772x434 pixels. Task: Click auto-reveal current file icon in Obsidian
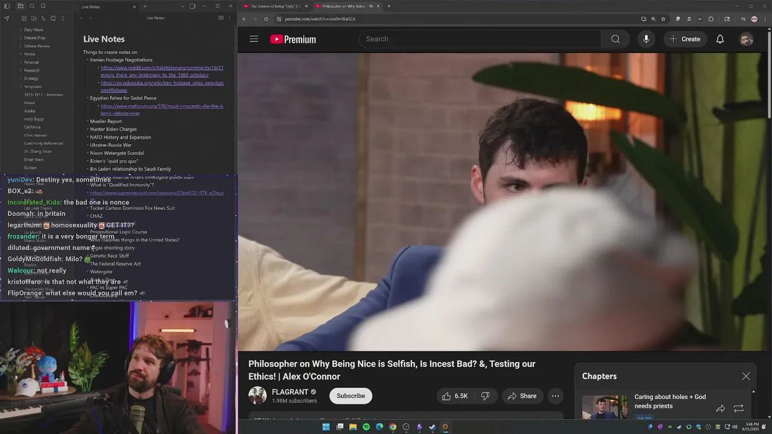tap(53, 19)
